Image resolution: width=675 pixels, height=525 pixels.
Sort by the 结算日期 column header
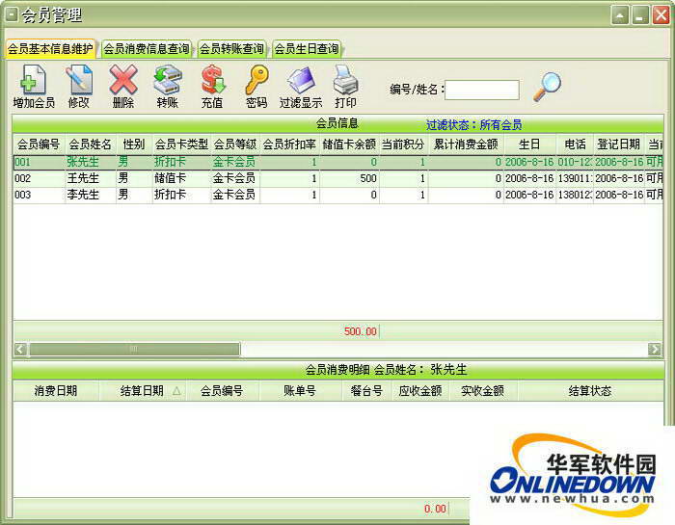142,391
